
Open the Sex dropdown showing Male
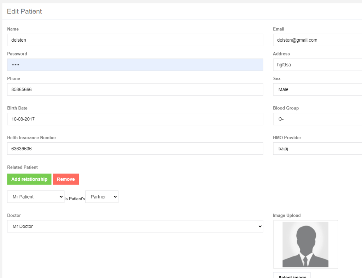click(317, 89)
